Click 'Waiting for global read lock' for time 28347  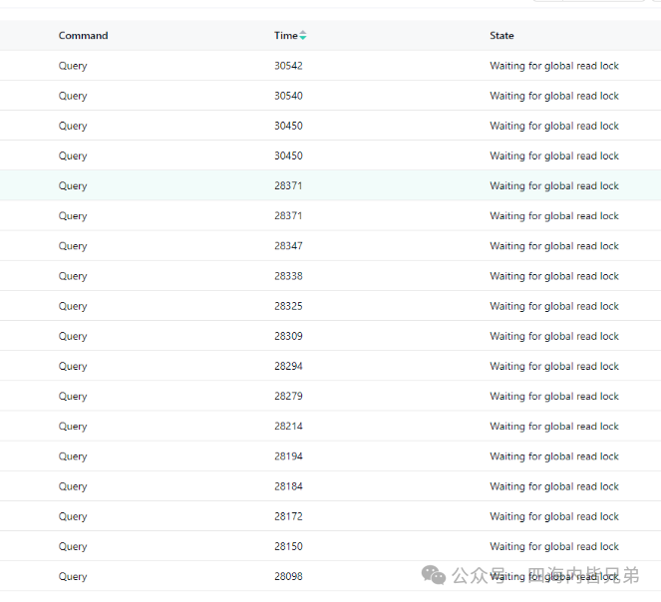554,246
